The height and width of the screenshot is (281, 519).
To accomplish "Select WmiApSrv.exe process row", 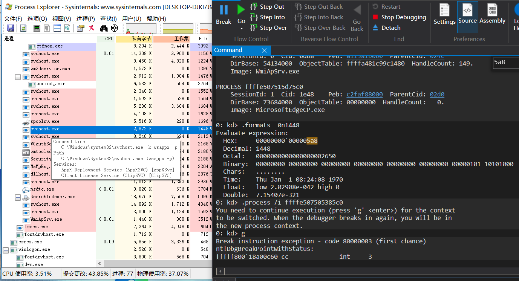I will tap(106, 219).
